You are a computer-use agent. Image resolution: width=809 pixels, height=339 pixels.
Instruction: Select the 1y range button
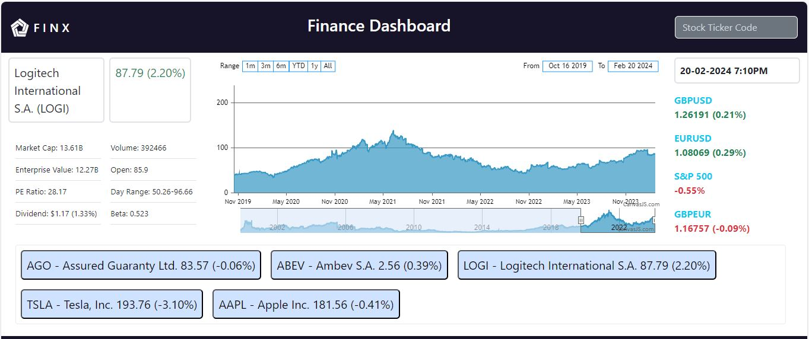(x=314, y=66)
